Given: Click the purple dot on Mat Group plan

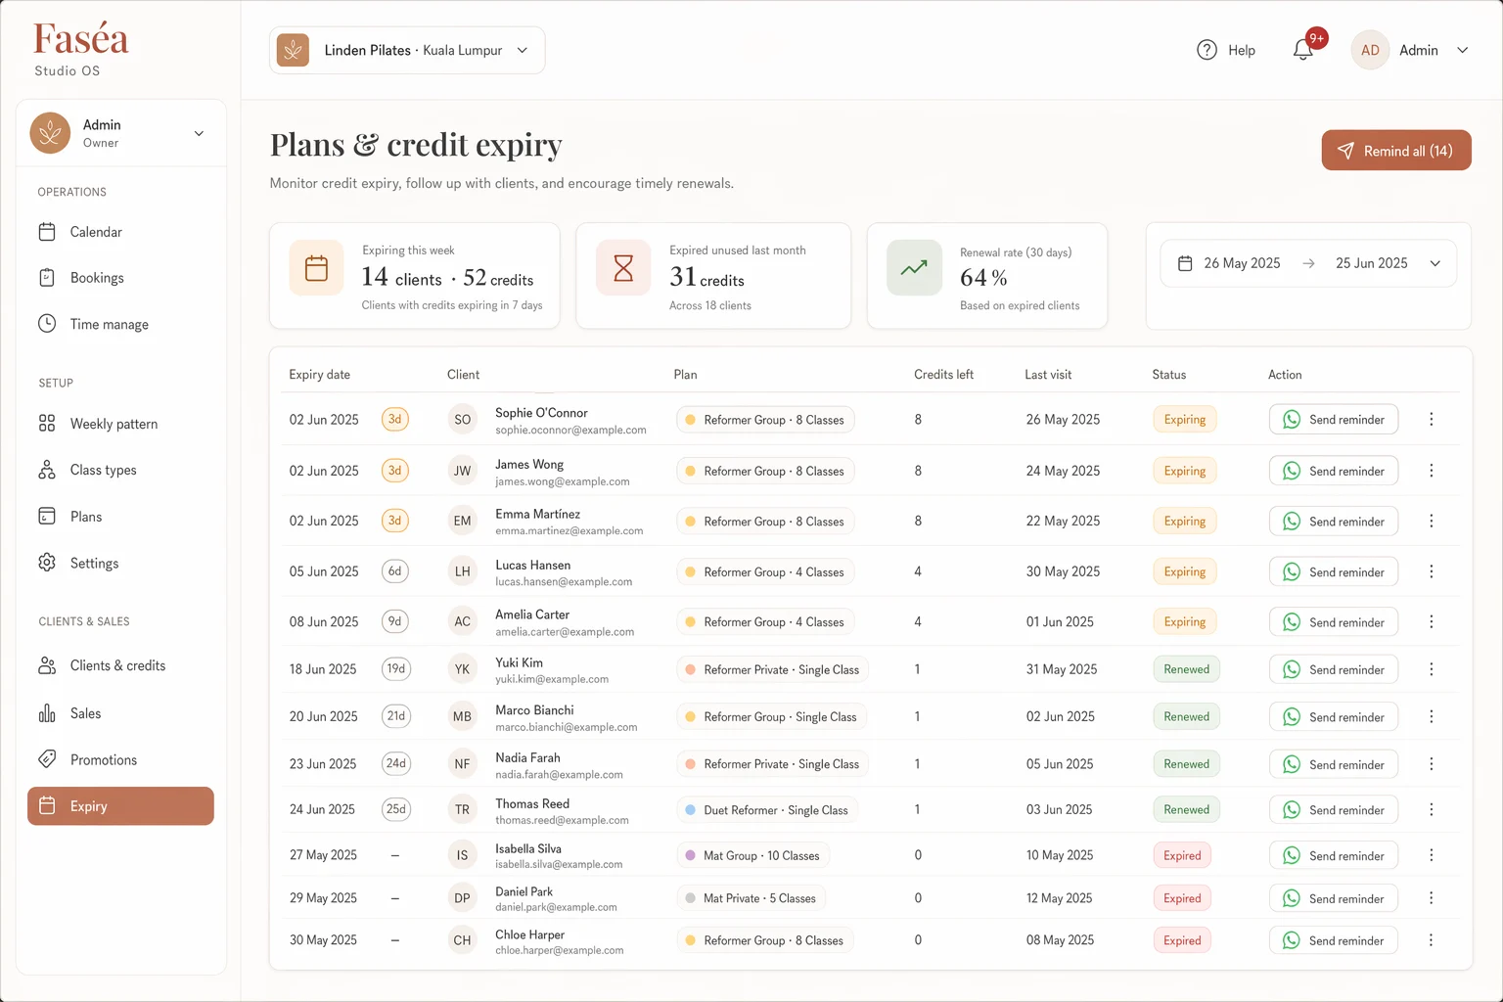Looking at the screenshot, I should pos(691,855).
